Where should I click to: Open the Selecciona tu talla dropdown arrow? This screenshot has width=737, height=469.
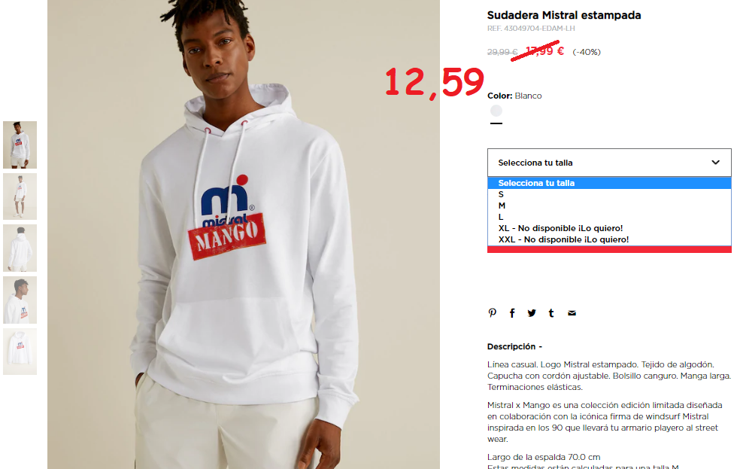pos(715,163)
